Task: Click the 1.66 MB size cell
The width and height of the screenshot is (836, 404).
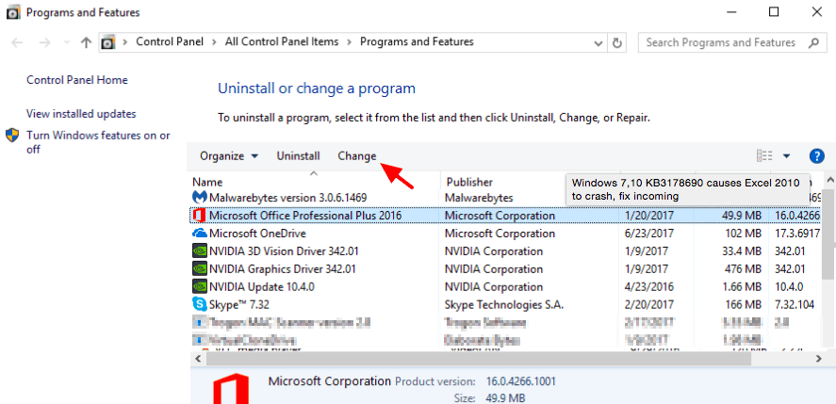Action: (740, 286)
